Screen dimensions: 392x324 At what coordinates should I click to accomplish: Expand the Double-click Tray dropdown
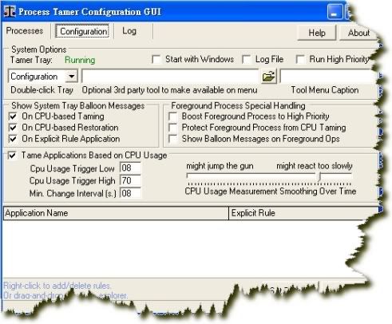coord(72,77)
